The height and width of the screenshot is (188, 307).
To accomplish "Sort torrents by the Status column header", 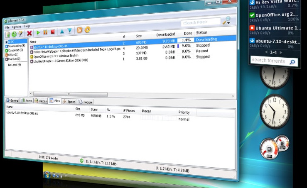I will coord(201,32).
